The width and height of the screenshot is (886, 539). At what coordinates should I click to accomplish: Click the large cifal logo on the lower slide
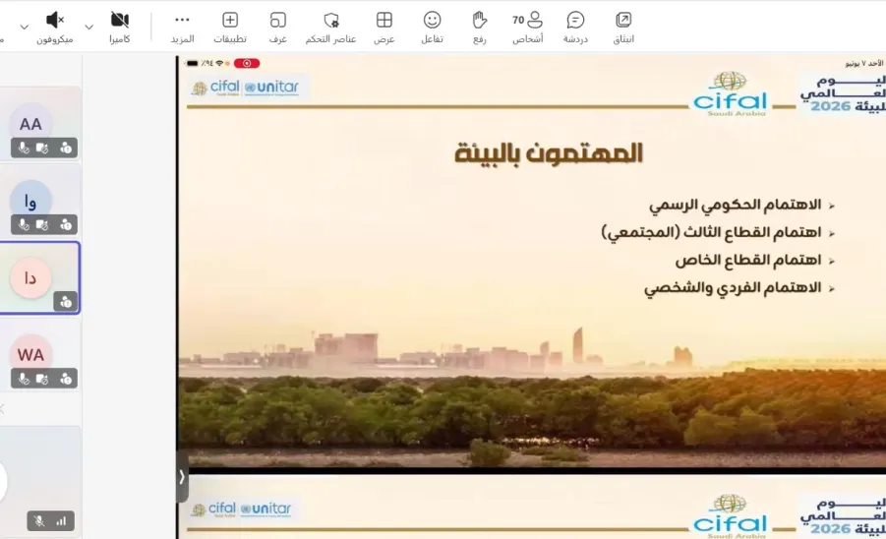click(x=730, y=515)
